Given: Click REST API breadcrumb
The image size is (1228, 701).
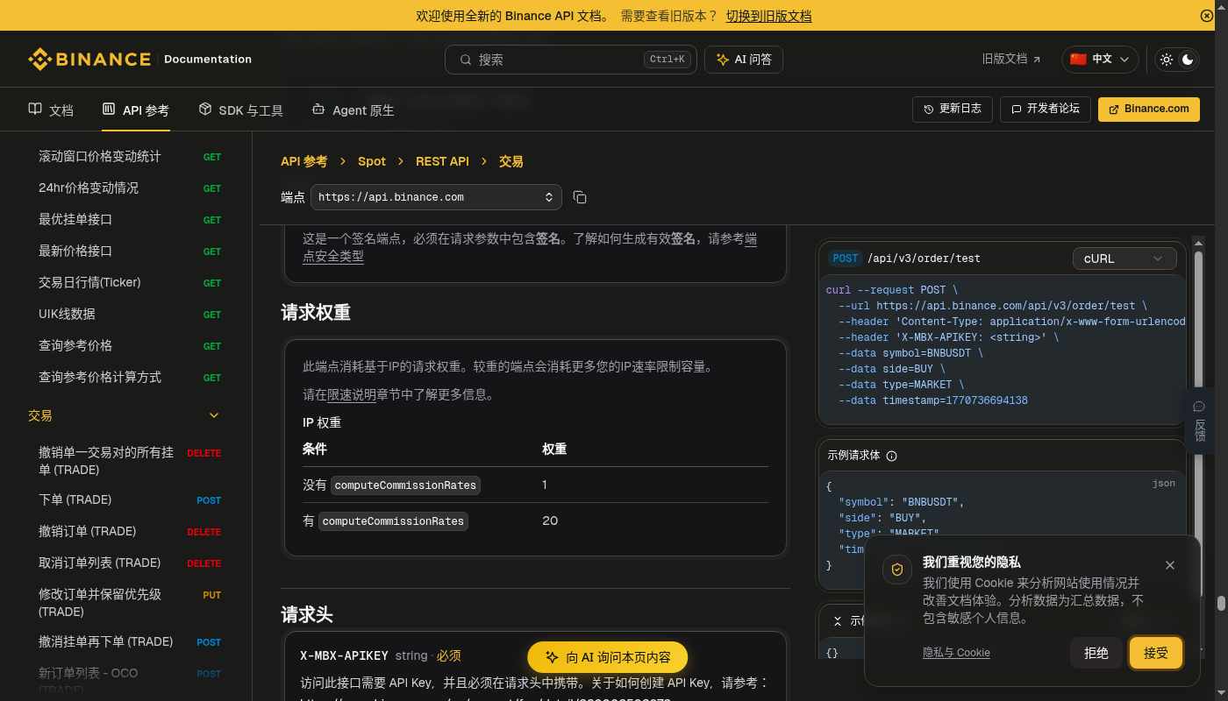Looking at the screenshot, I should tap(442, 161).
